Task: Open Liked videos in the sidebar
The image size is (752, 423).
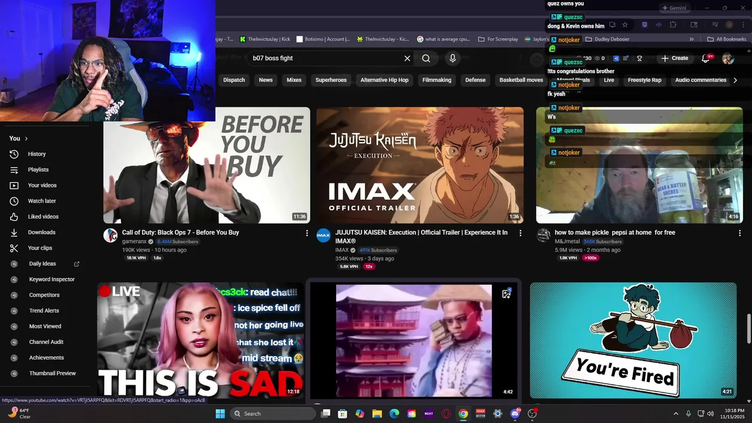Action: [43, 217]
